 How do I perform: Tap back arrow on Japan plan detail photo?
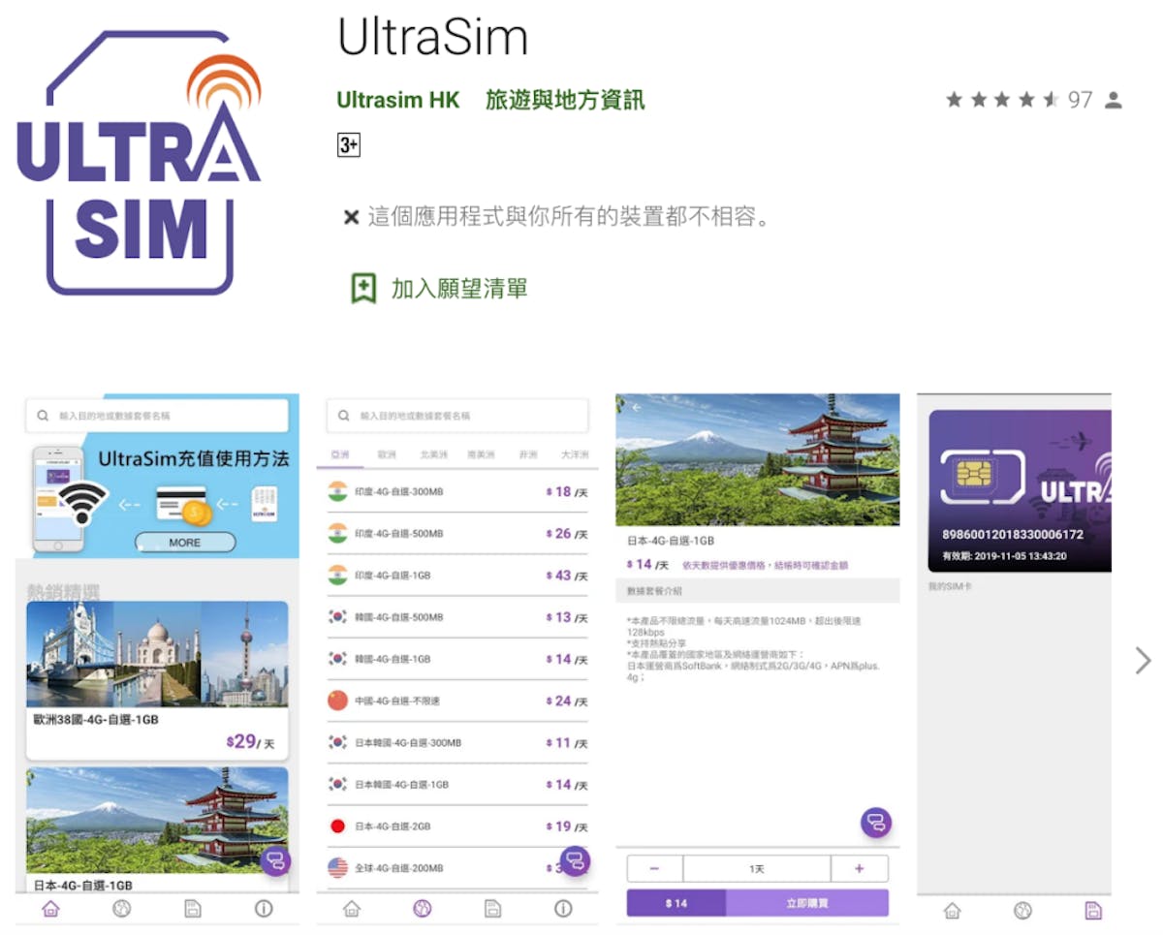point(637,408)
